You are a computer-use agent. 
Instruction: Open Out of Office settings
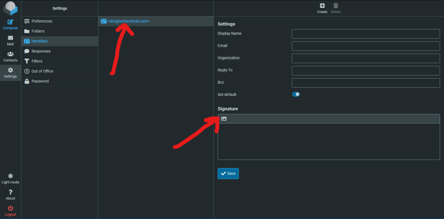pos(42,71)
